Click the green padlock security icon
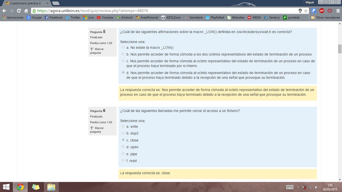 pos(34,10)
